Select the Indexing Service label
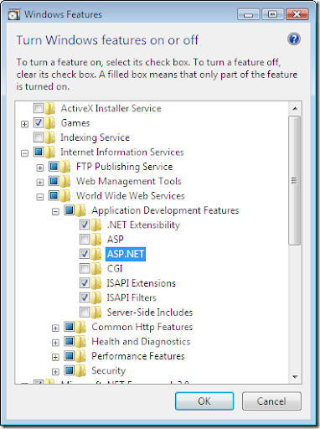The height and width of the screenshot is (429, 320). [95, 137]
